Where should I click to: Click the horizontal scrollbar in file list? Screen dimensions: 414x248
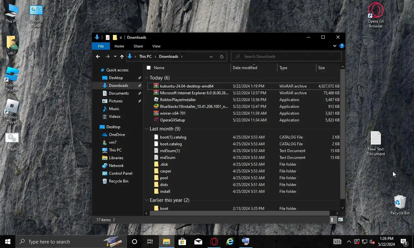pos(239,213)
